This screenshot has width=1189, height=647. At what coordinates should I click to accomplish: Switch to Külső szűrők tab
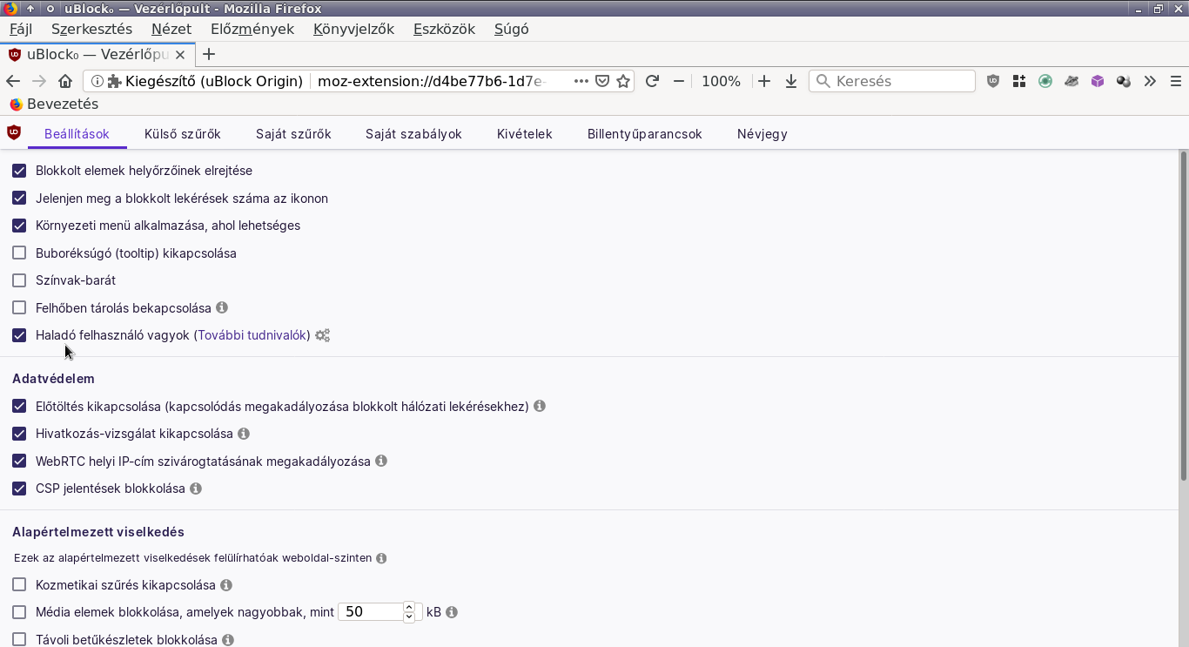pos(183,134)
